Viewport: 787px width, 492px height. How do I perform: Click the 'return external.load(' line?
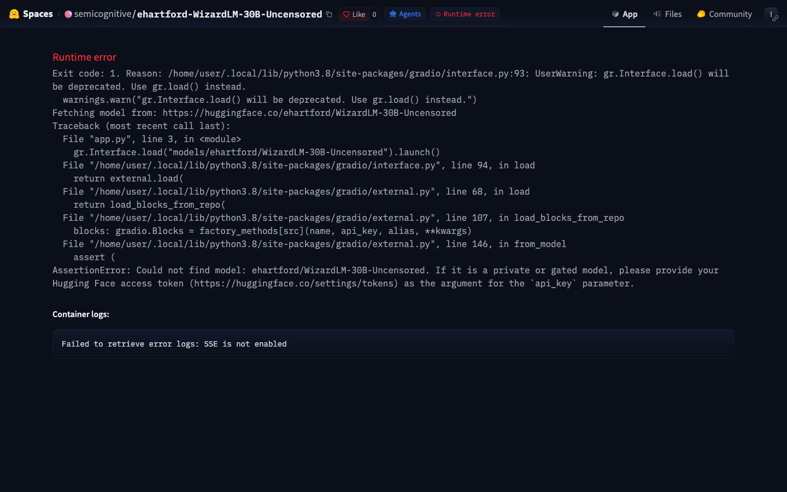(x=128, y=178)
